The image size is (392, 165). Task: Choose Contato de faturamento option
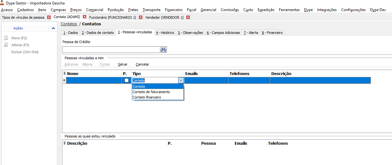coord(158,92)
